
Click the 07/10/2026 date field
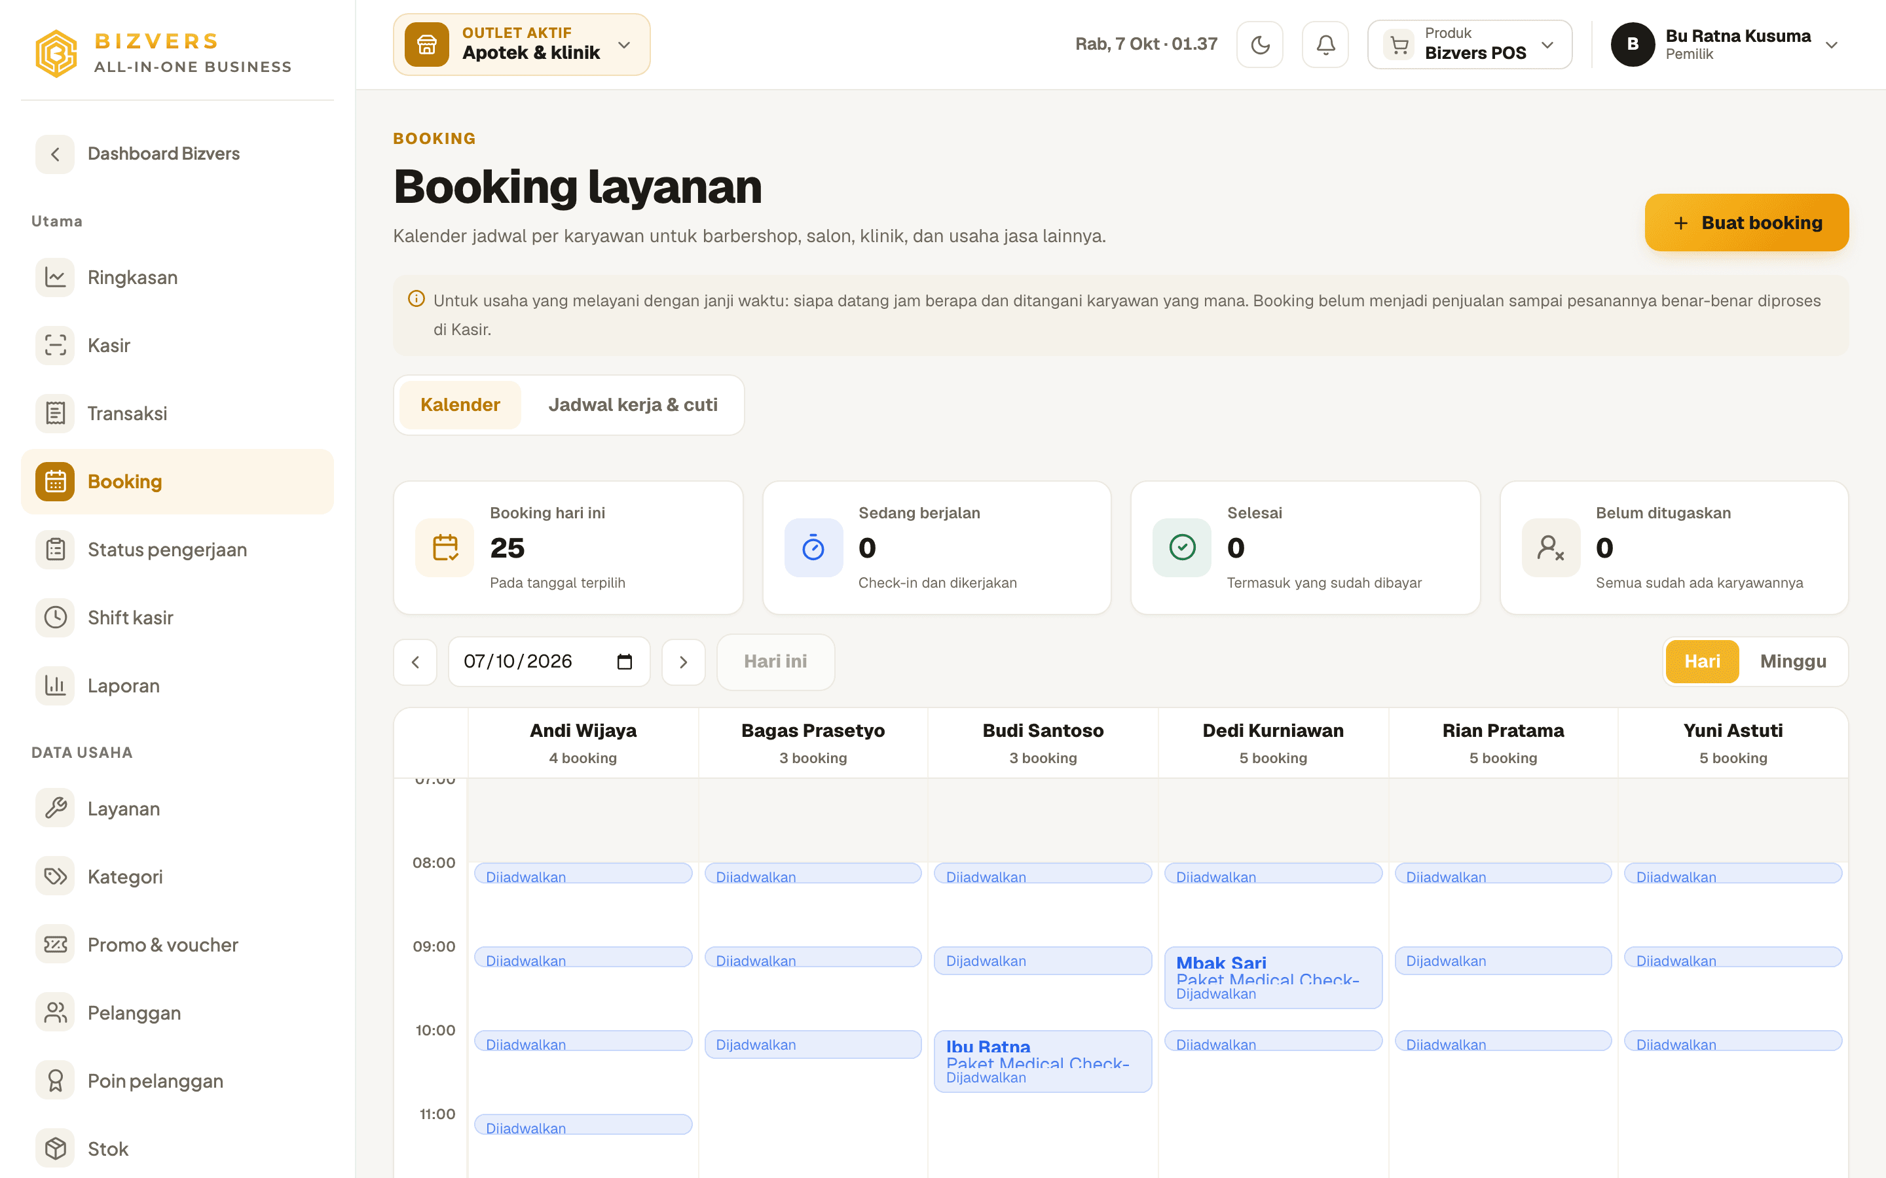point(549,662)
